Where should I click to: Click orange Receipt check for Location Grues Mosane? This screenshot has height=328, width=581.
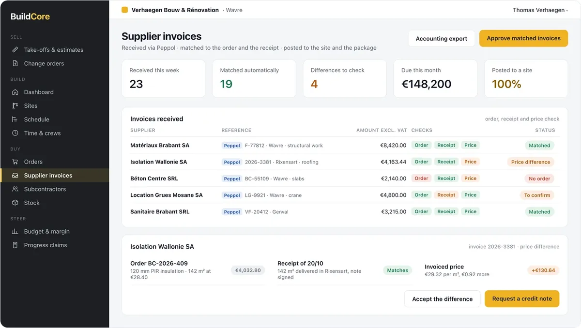pyautogui.click(x=446, y=195)
